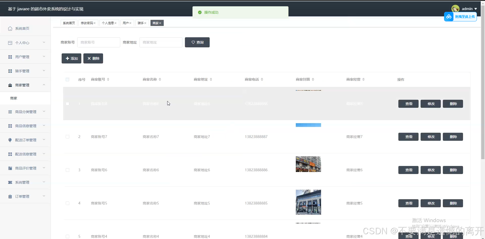Viewport: 485px width, 239px height.
Task: Click the 查询 search button
Action: (197, 42)
